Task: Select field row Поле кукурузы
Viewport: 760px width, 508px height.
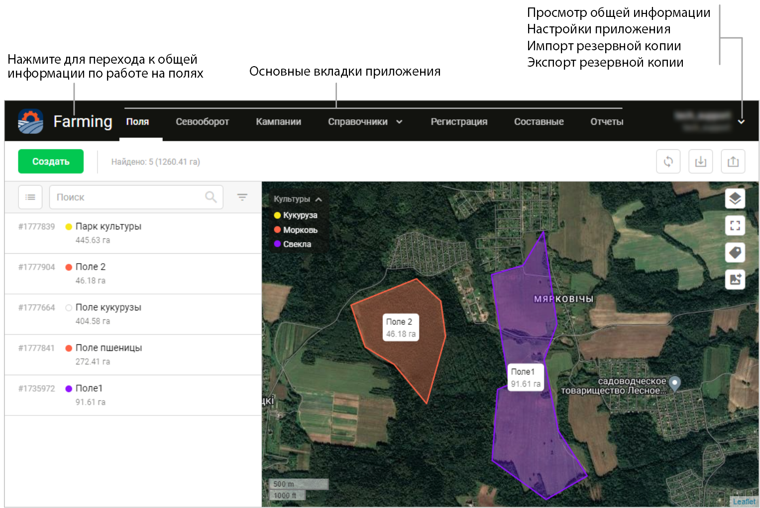Action: (x=133, y=314)
